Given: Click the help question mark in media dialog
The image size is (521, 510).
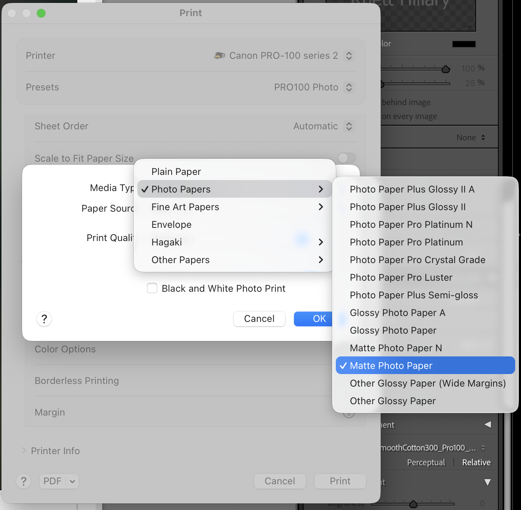Looking at the screenshot, I should point(44,319).
